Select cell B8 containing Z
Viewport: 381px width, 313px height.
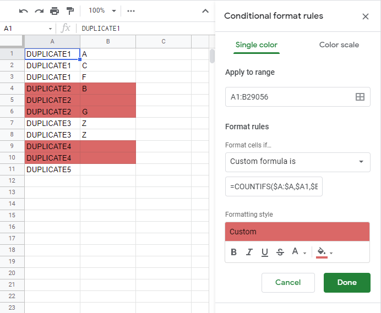pyautogui.click(x=108, y=135)
